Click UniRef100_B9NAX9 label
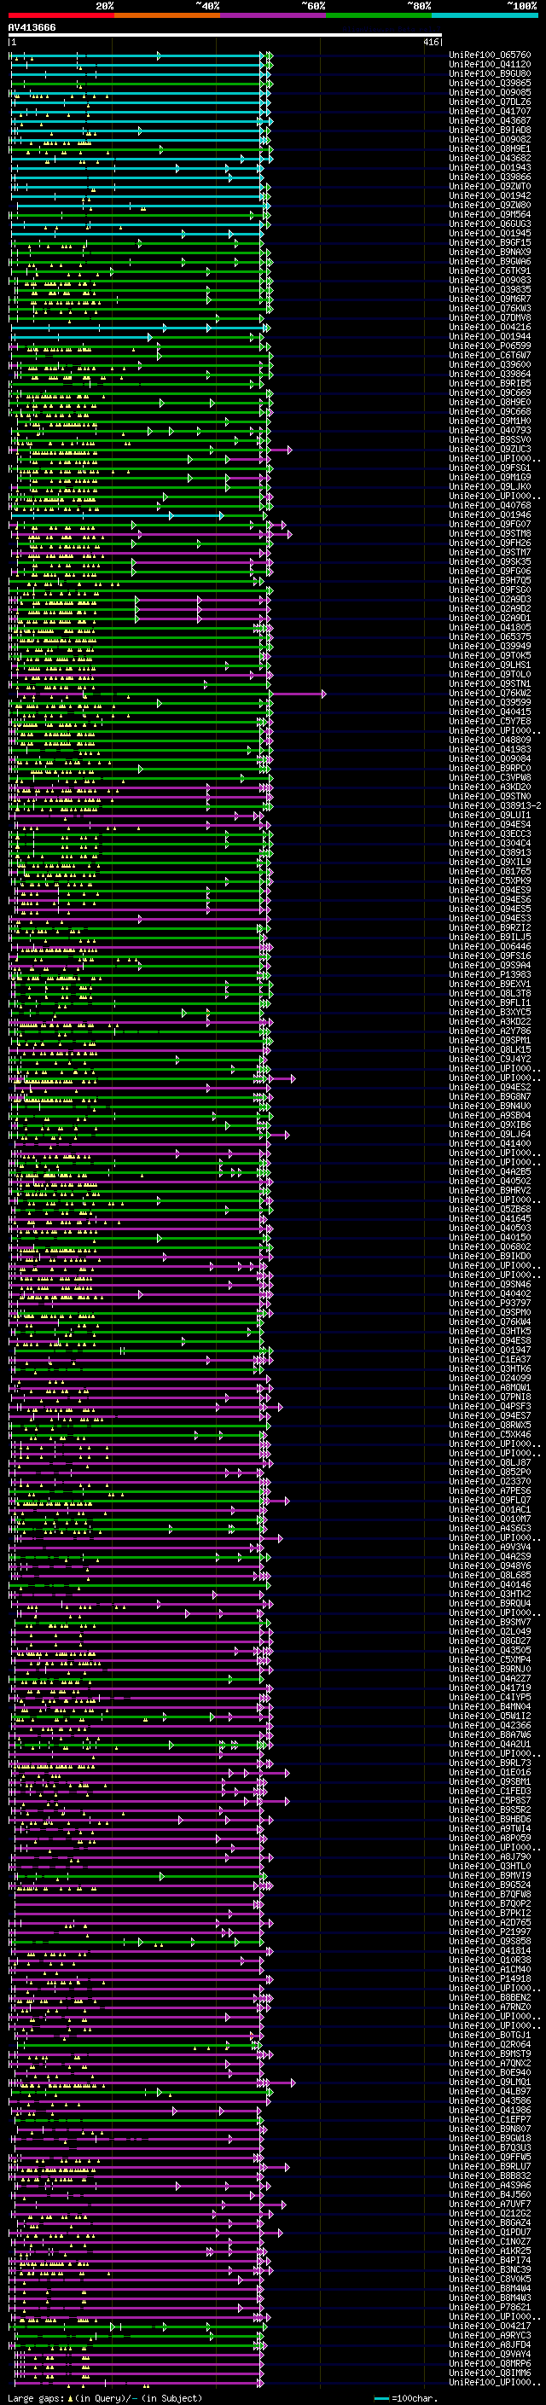 [x=490, y=252]
